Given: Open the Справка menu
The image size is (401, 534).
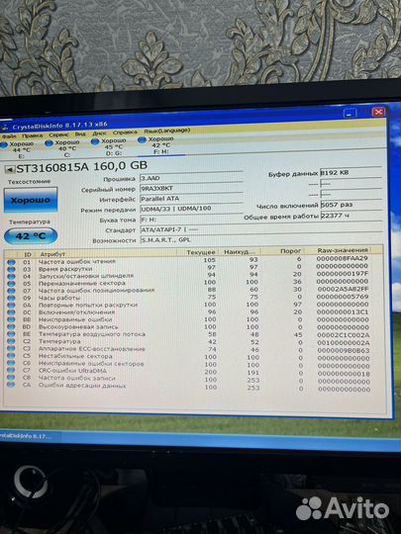Looking at the screenshot, I should pos(125,133).
